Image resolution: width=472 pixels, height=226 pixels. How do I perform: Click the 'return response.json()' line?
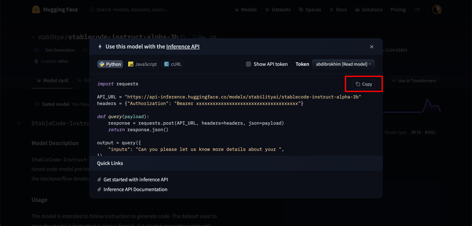tap(138, 130)
